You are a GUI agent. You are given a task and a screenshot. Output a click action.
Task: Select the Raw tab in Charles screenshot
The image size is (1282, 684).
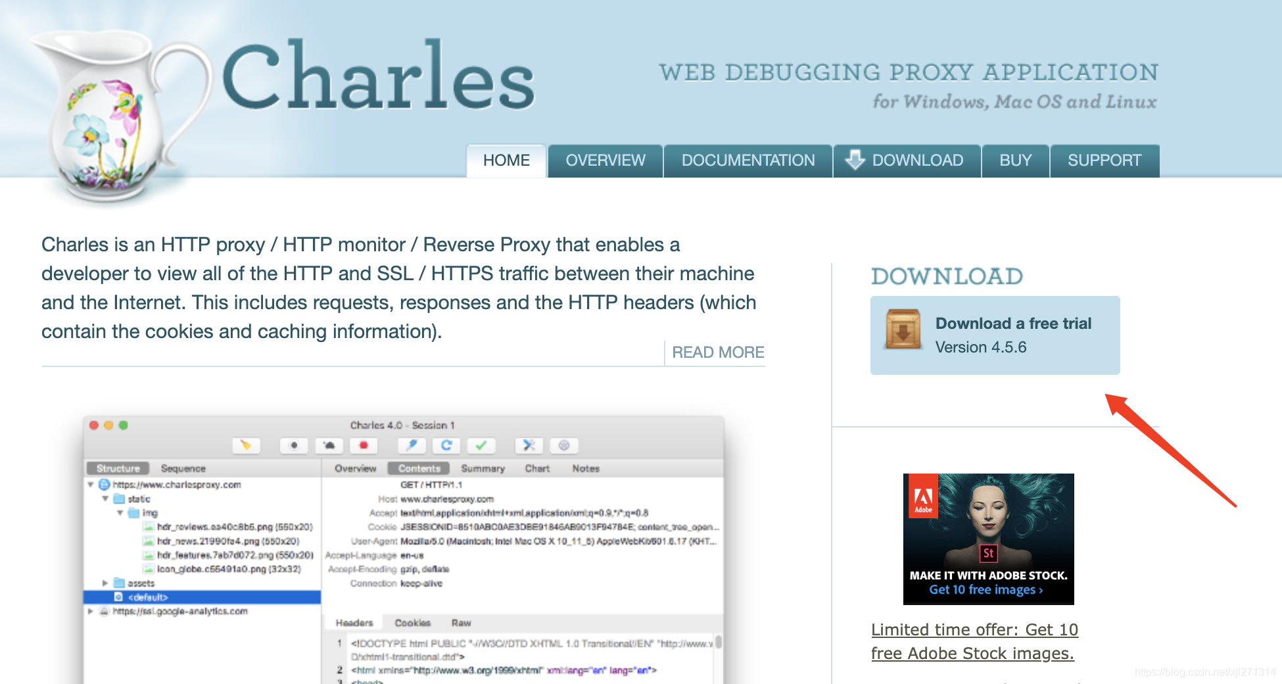(x=461, y=623)
